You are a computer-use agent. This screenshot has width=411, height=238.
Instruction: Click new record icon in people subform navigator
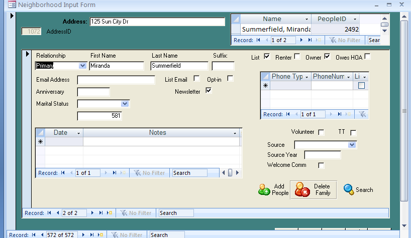pos(110,213)
